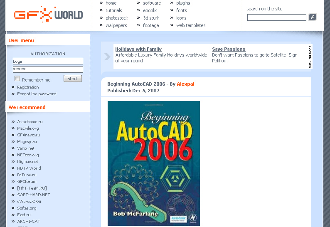Click arrow bullet next to Avaxhome.ru

coord(13,122)
